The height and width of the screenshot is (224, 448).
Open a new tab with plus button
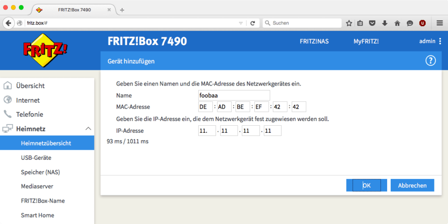click(x=122, y=10)
